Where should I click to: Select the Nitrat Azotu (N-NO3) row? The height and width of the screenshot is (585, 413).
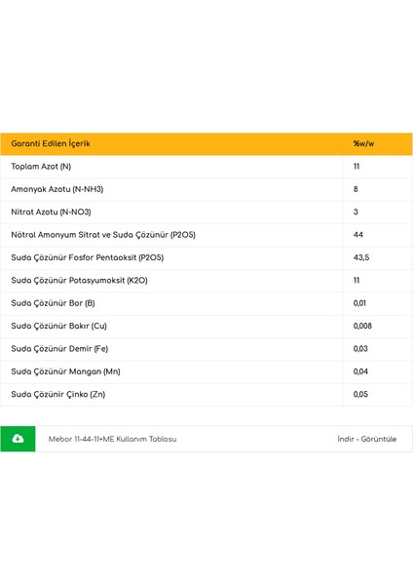[206, 212]
